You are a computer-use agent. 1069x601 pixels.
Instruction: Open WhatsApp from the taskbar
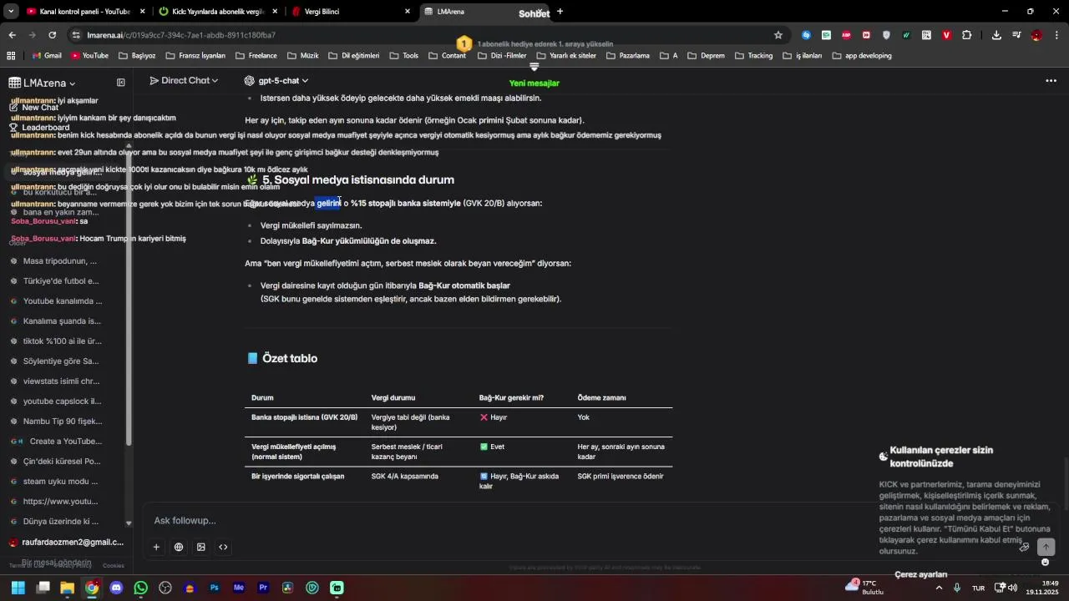(x=140, y=588)
